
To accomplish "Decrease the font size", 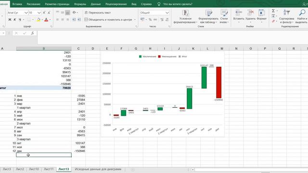I will pyautogui.click(x=49, y=12).
